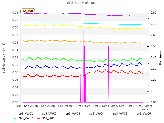Select the sp3_Rain legend label
The width and height of the screenshot is (164, 123).
(x=48, y=118)
